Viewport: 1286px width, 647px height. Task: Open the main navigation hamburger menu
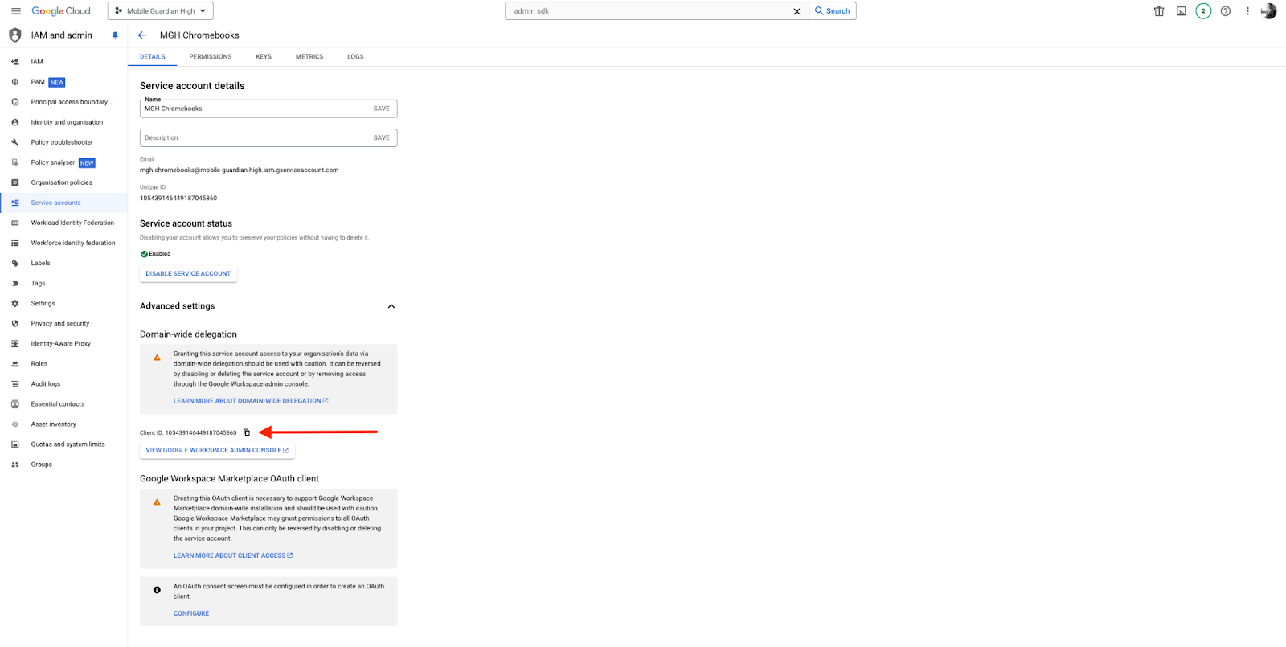point(16,11)
